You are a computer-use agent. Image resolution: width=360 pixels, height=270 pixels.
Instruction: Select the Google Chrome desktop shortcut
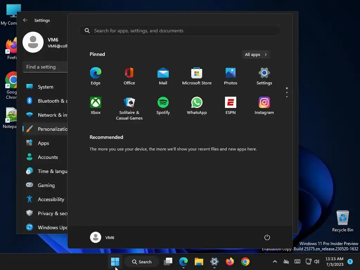pos(11,85)
